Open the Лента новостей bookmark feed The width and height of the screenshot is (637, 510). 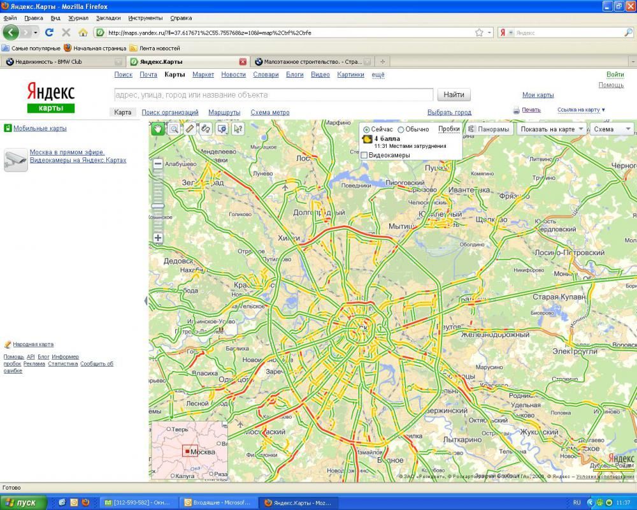tap(155, 48)
